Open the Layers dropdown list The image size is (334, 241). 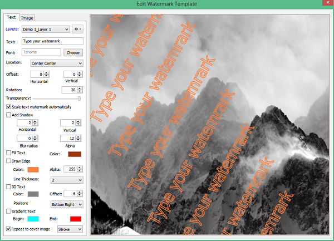coord(46,29)
